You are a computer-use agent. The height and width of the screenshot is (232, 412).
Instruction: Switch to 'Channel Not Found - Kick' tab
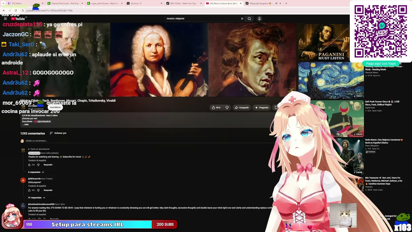(x=65, y=3)
